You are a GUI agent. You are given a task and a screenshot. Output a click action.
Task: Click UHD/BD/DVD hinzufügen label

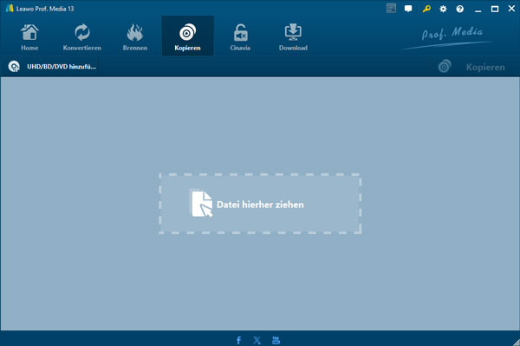tap(62, 67)
